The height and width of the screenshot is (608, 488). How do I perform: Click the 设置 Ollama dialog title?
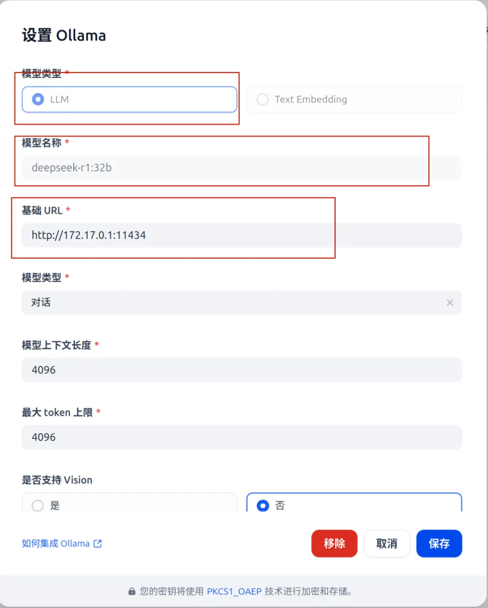click(x=64, y=35)
